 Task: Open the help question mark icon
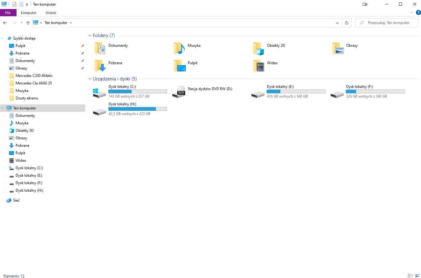point(419,12)
